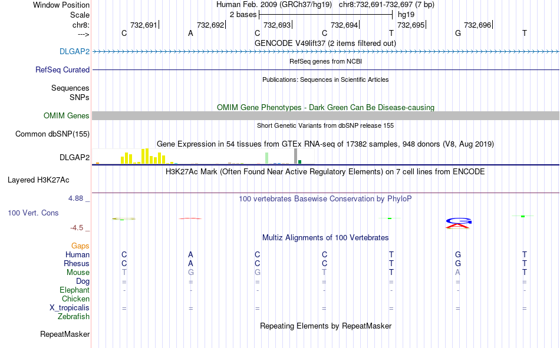This screenshot has height=348, width=560.
Task: Click the RepeatMasker track label
Action: pos(65,334)
